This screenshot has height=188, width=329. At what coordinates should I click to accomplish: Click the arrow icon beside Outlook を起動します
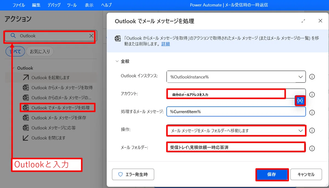point(26,77)
